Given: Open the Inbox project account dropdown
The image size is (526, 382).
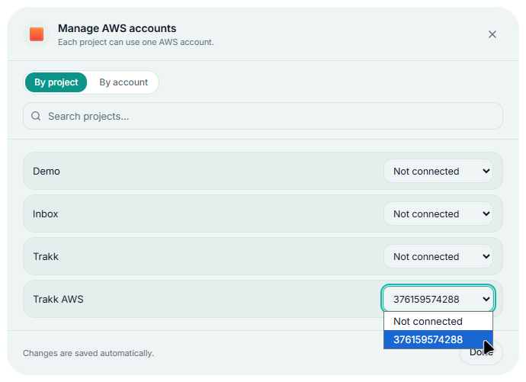Looking at the screenshot, I should tap(438, 213).
